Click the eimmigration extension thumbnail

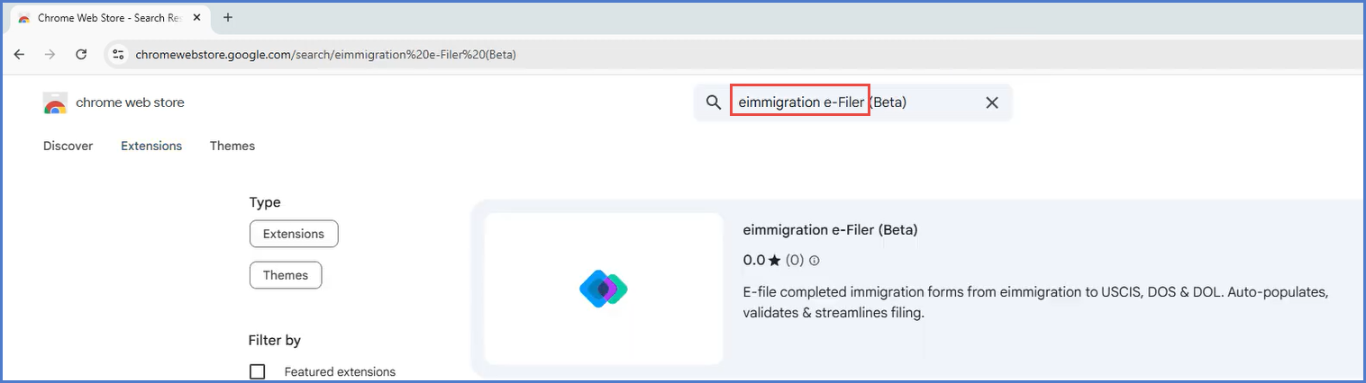pos(604,289)
